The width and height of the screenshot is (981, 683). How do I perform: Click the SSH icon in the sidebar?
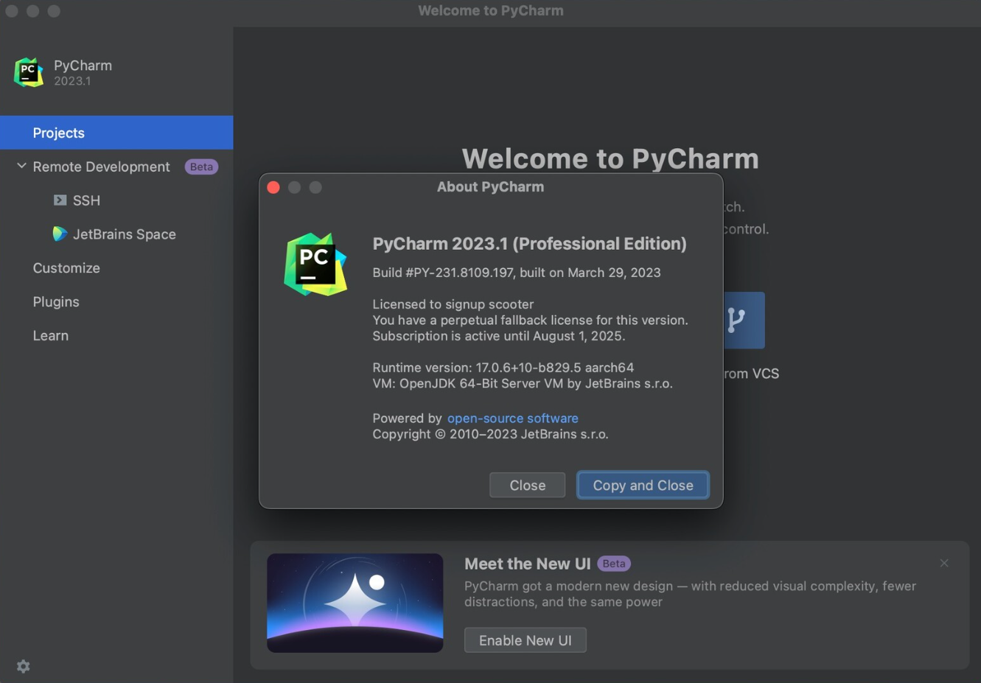click(x=59, y=200)
